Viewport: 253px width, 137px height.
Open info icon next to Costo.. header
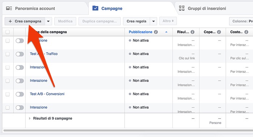click(x=246, y=32)
